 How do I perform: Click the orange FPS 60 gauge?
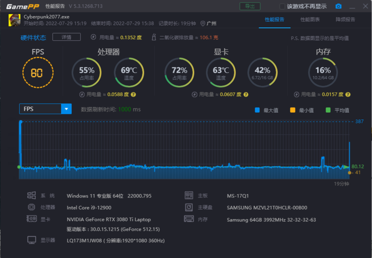point(38,72)
